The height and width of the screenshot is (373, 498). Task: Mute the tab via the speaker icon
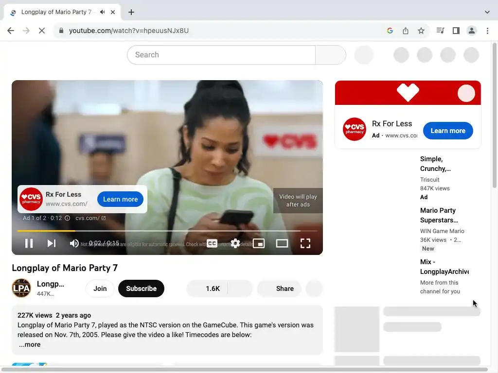coord(102,12)
